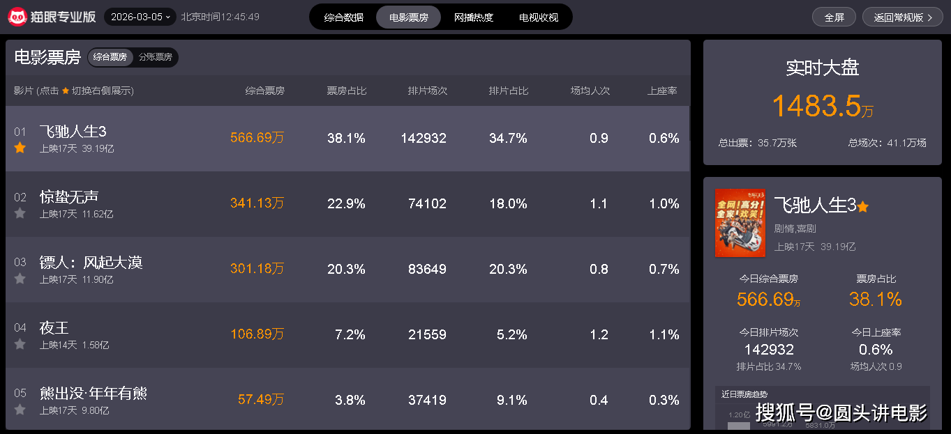Toggle the star for 镖人：风起大漠
The width and height of the screenshot is (951, 434).
[x=20, y=279]
